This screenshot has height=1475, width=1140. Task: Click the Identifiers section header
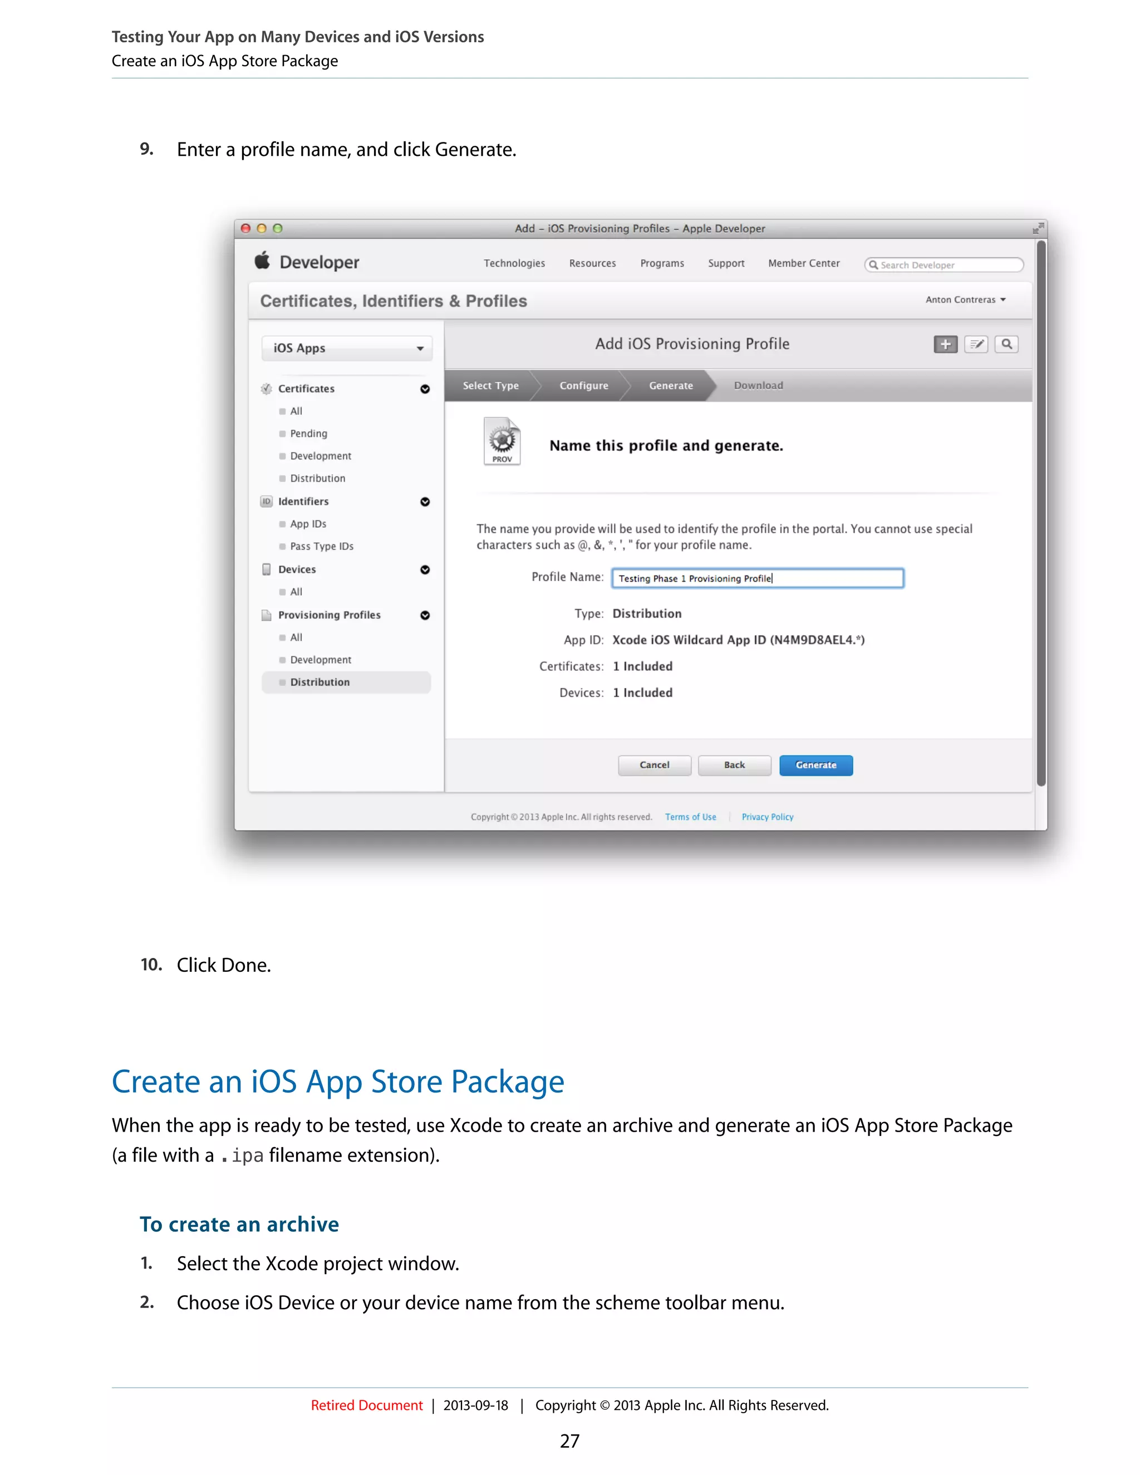pyautogui.click(x=303, y=501)
